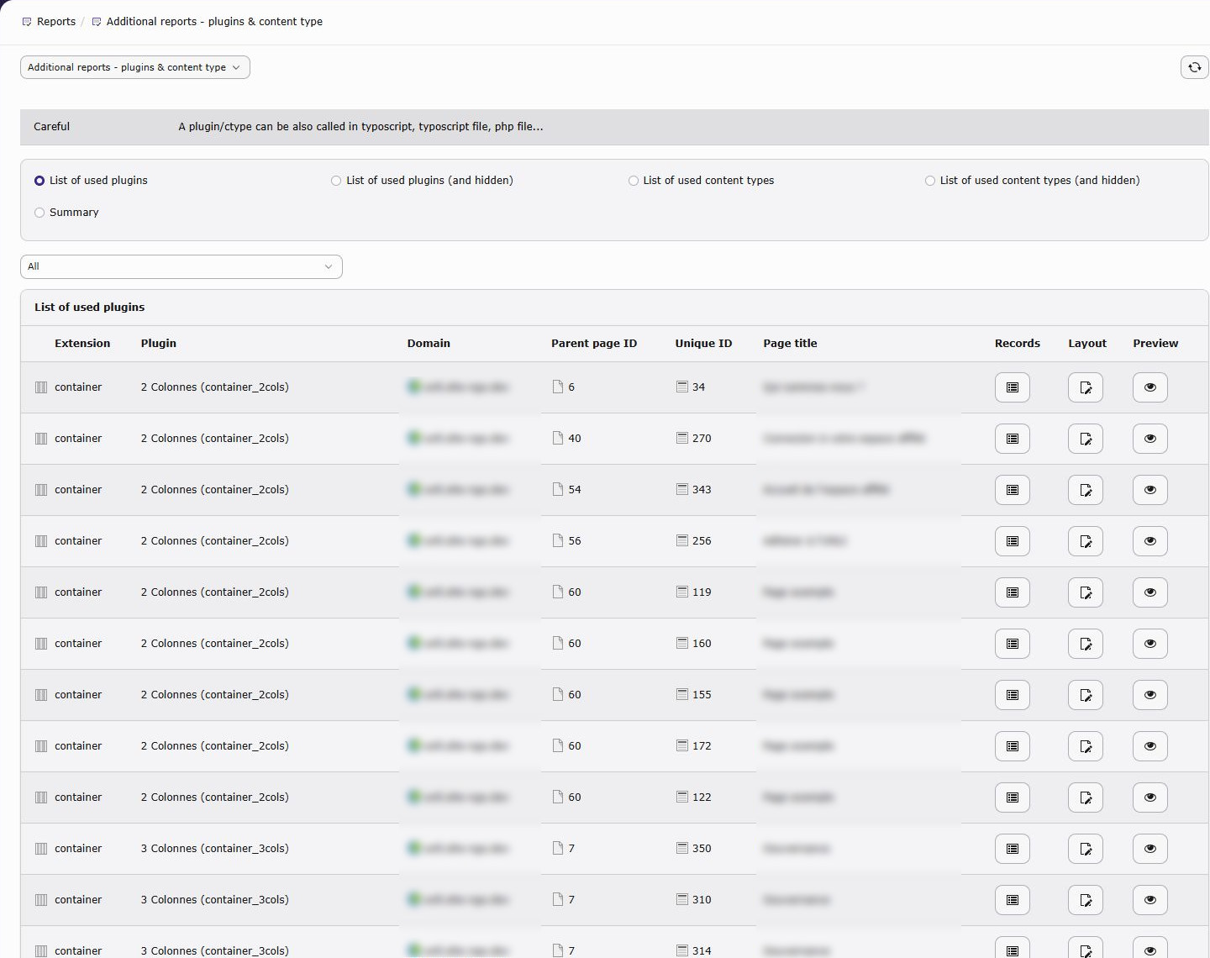Open records for Unique ID 119 row
Screen dimensions: 1210x958
point(1013,592)
